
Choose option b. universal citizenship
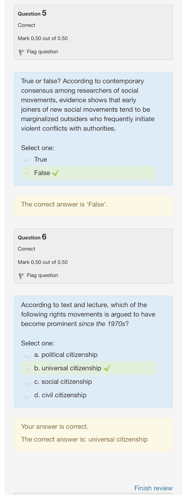(x=27, y=368)
